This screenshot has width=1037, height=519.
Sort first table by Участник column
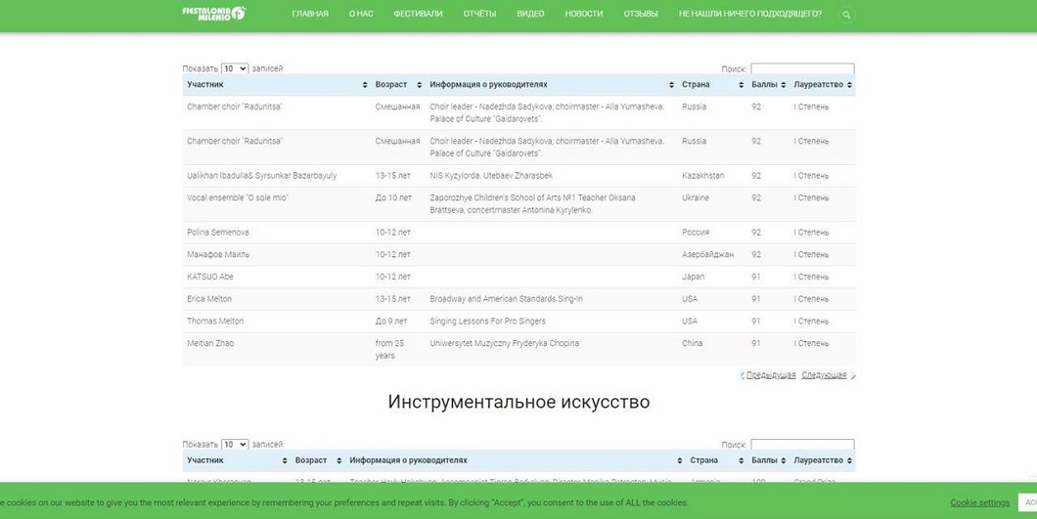pyautogui.click(x=276, y=85)
